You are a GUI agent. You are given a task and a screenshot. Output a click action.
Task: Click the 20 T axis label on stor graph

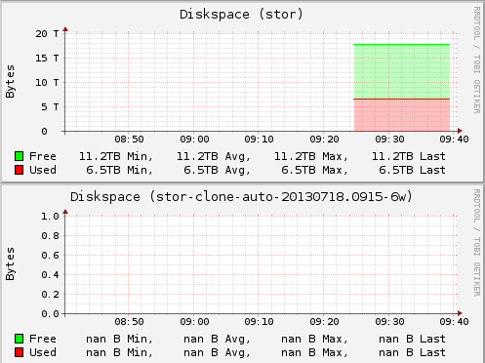[47, 34]
